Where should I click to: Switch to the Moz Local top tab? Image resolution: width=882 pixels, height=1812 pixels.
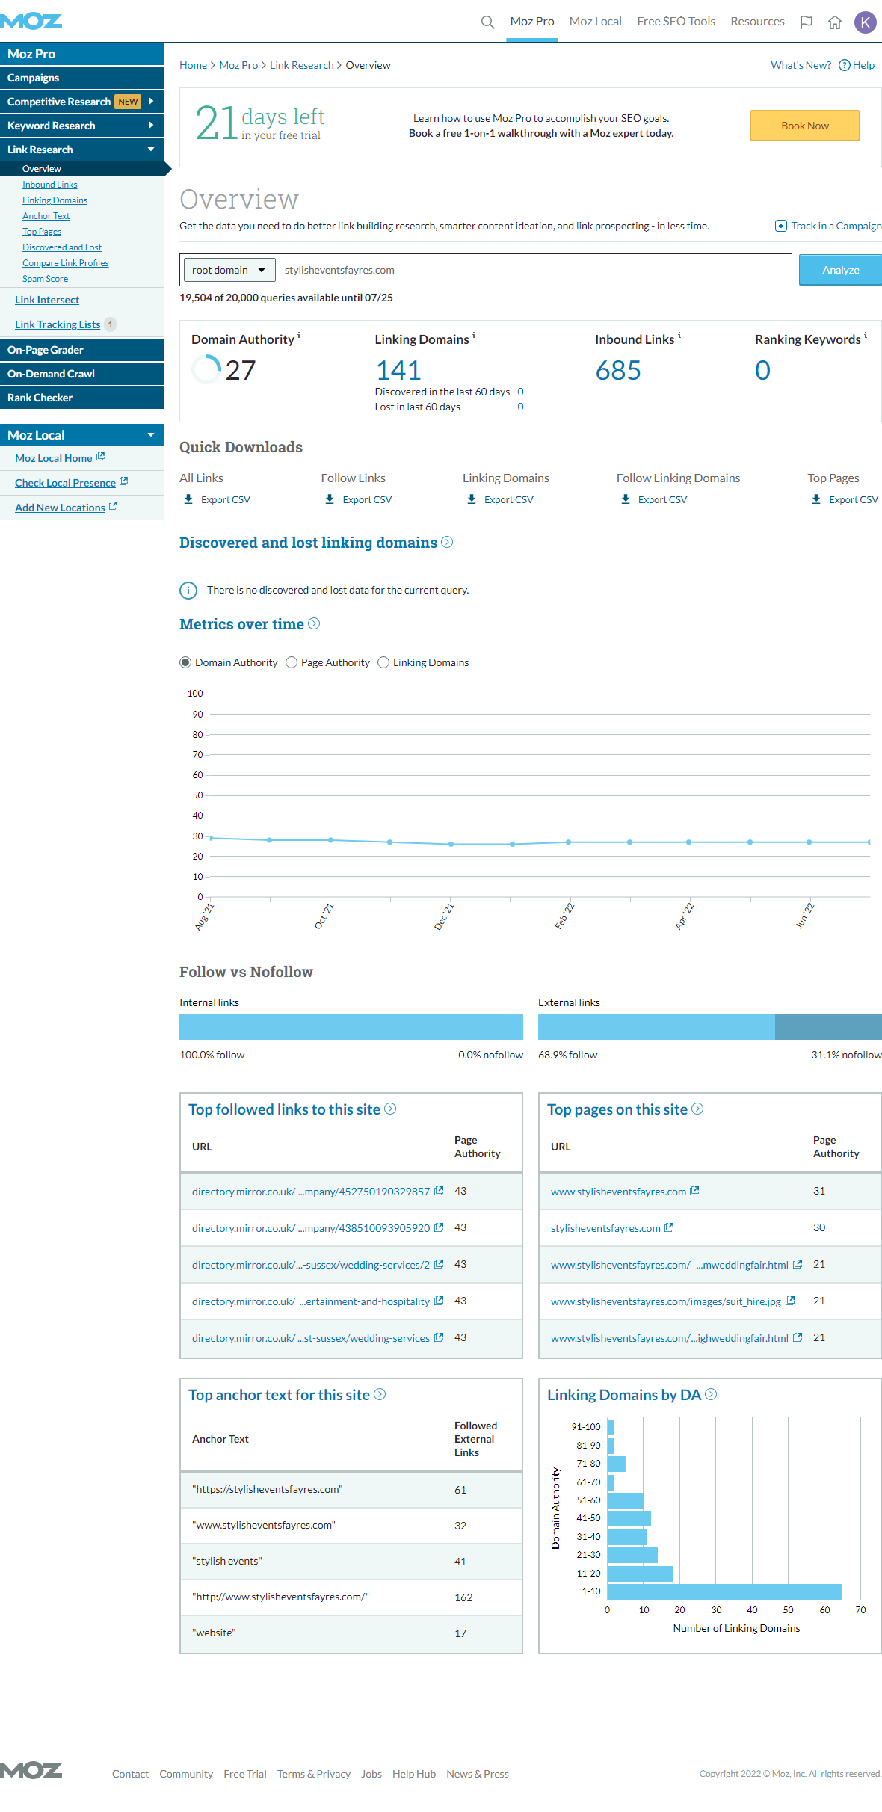click(595, 22)
